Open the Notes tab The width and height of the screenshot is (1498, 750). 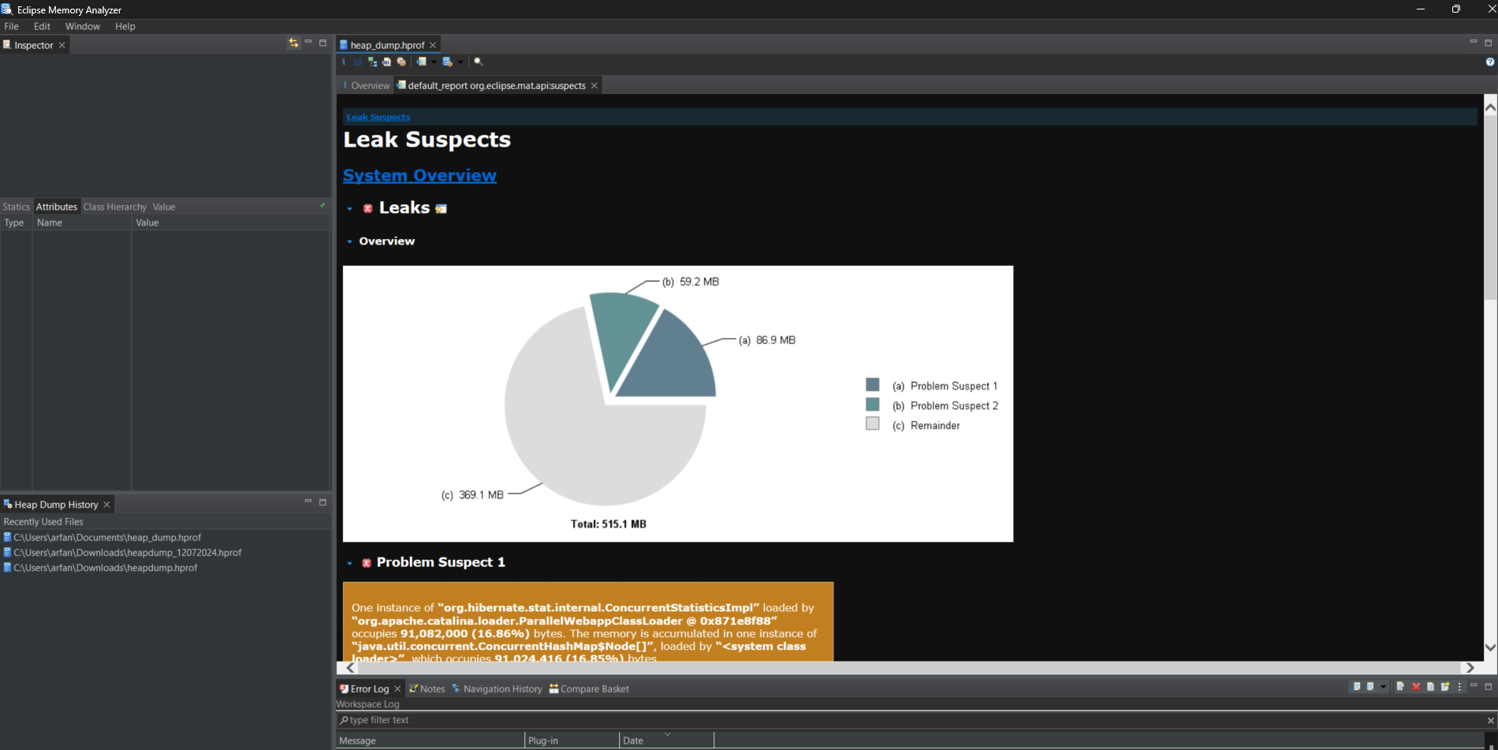(427, 688)
